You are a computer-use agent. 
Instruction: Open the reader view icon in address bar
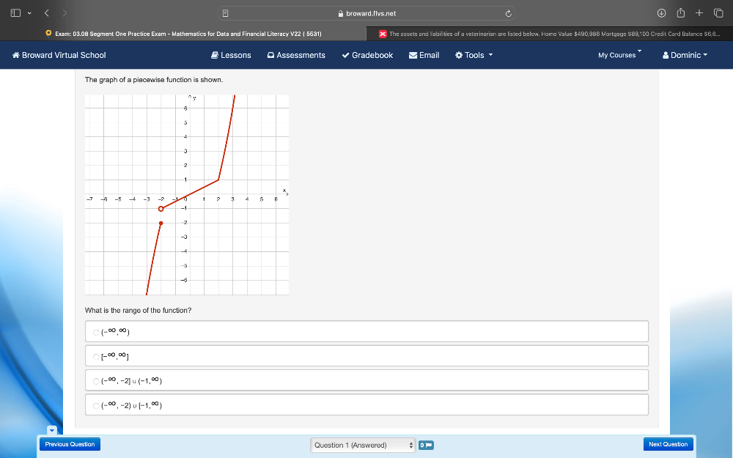(x=225, y=13)
